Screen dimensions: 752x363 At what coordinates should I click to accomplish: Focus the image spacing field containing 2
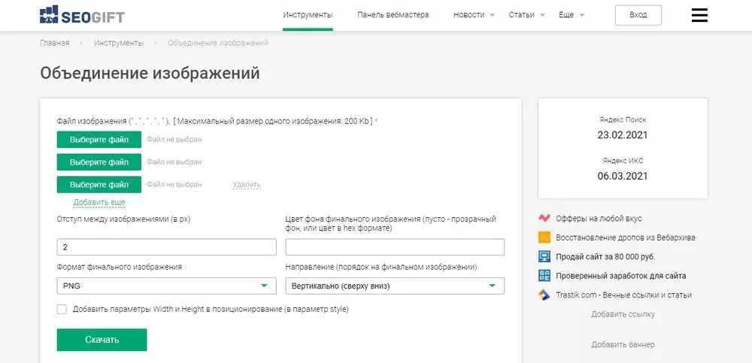click(x=166, y=247)
